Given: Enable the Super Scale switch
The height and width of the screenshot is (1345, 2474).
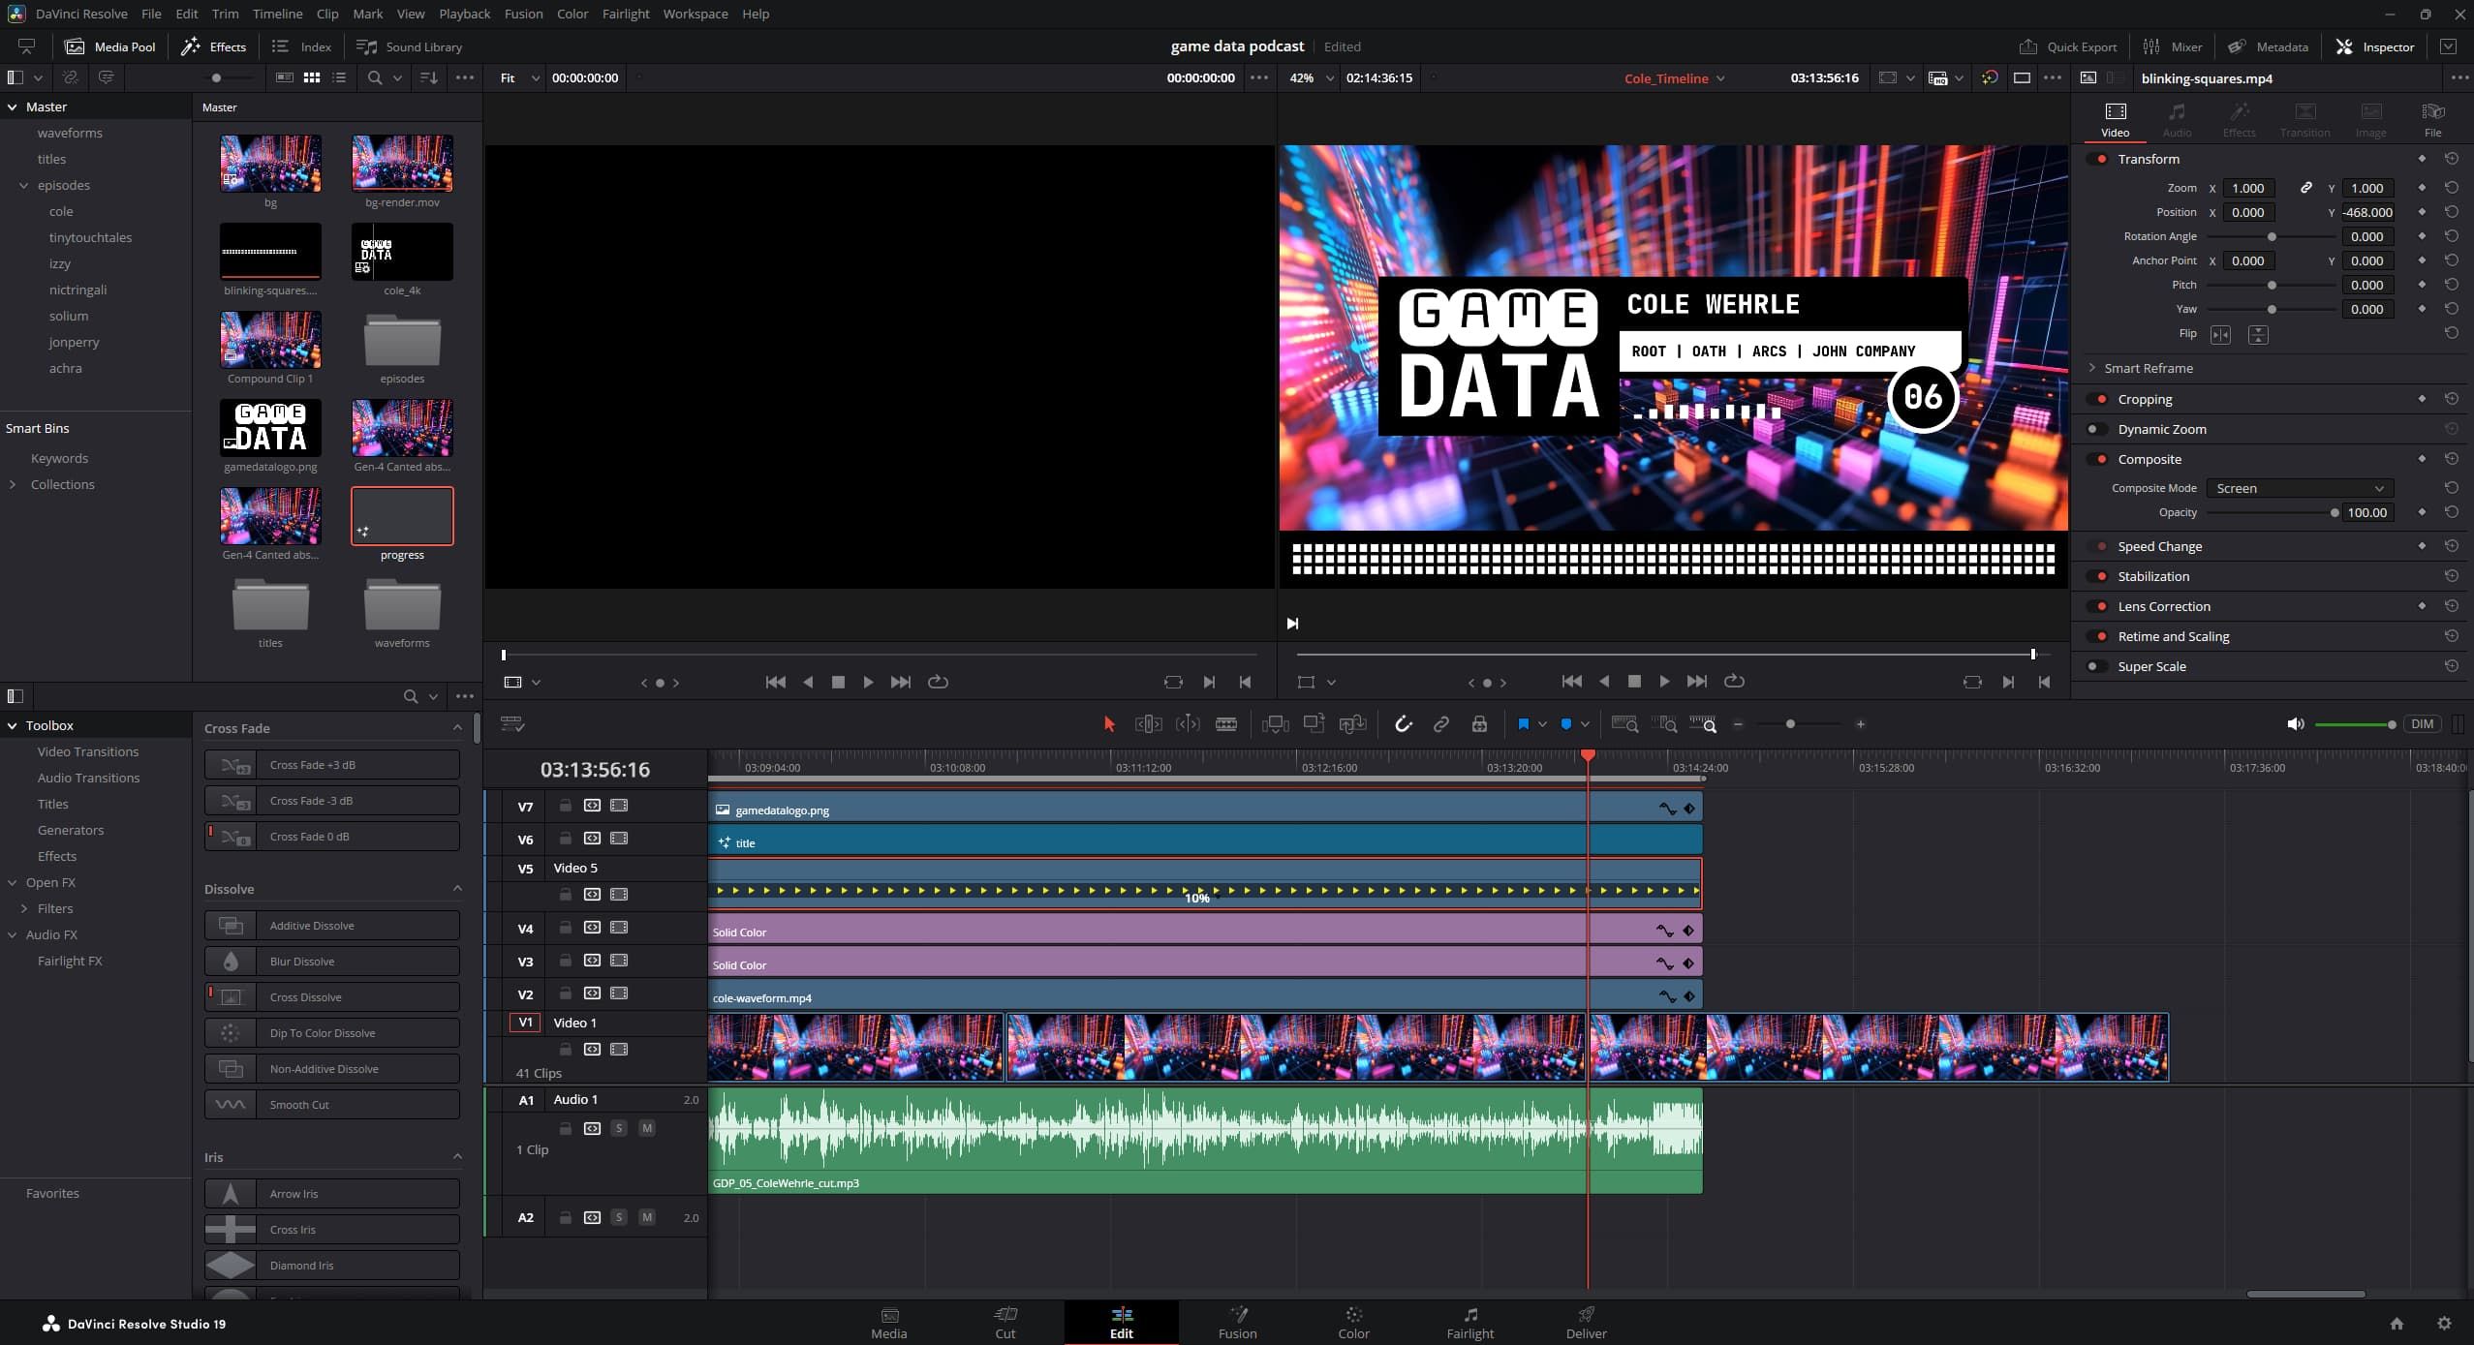Looking at the screenshot, I should pyautogui.click(x=2096, y=666).
